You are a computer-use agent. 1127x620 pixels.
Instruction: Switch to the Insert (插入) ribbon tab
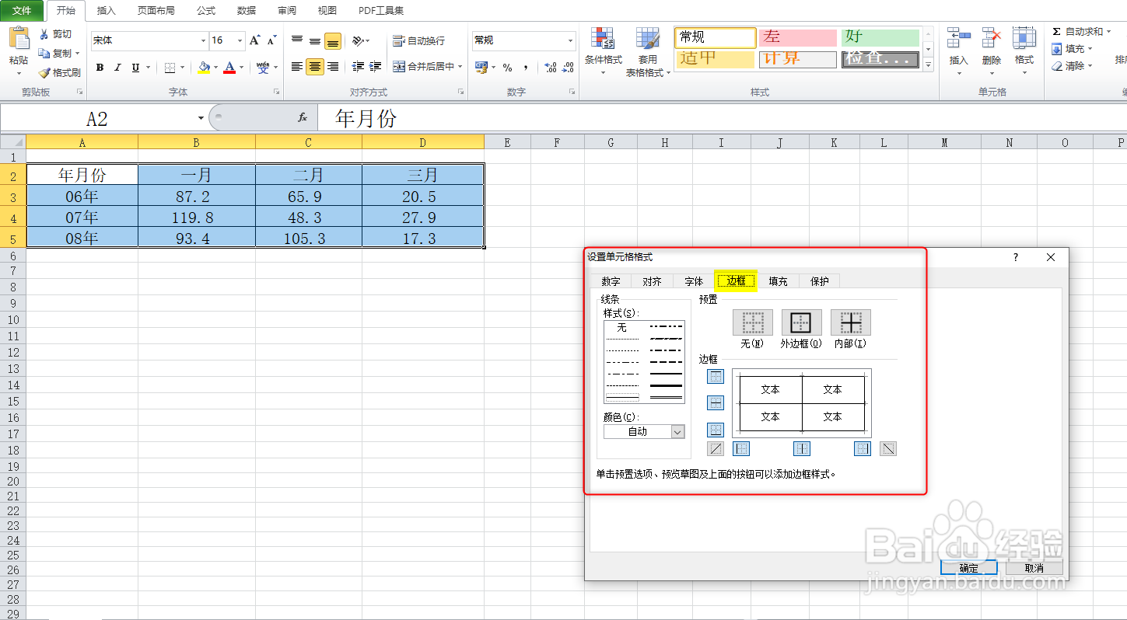click(x=107, y=11)
